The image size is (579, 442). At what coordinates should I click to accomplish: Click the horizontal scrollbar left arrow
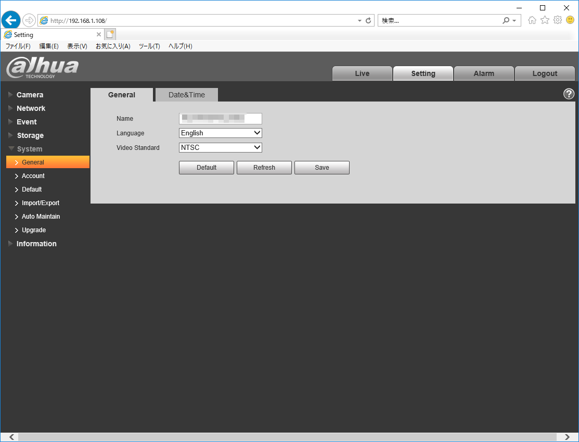click(x=12, y=437)
